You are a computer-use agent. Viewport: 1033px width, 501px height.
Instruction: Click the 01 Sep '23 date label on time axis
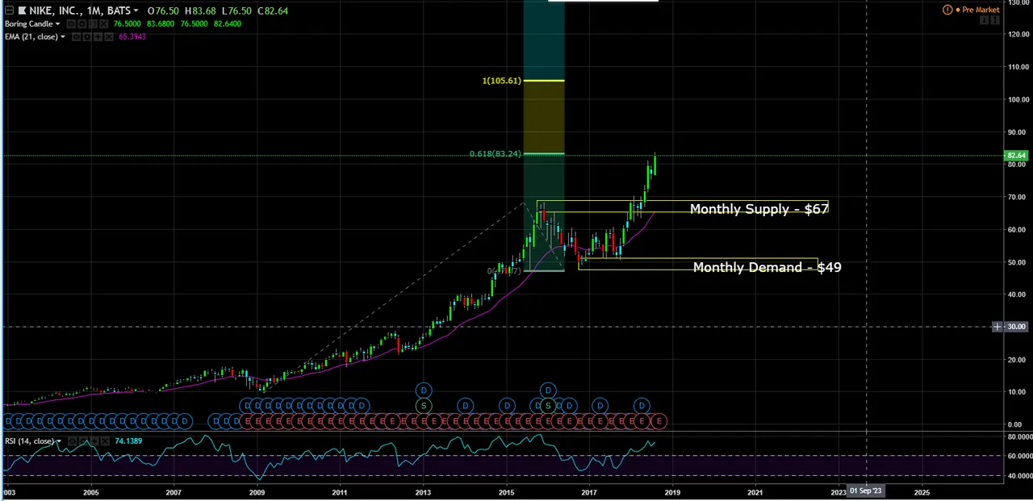[865, 491]
